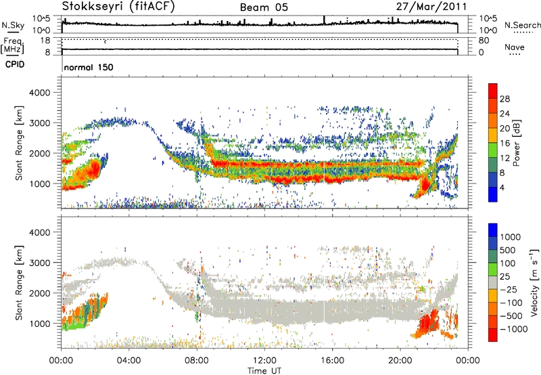Click the date 27/Mar/2011
Viewport: 541px width, 375px height.
point(431,7)
